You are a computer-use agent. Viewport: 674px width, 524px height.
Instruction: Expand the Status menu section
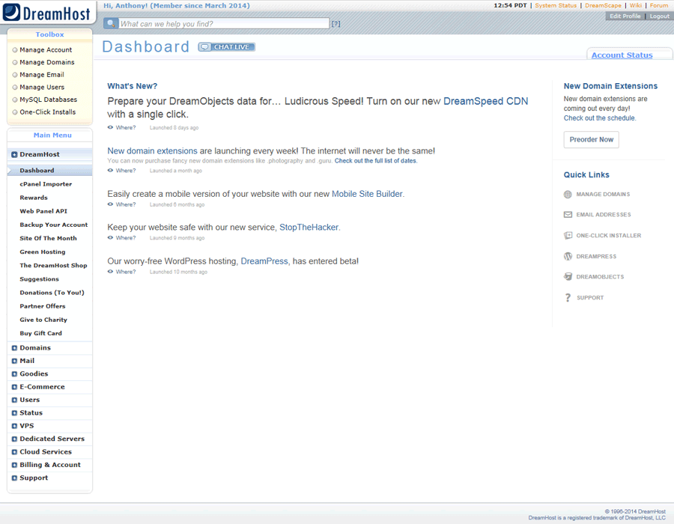[14, 413]
